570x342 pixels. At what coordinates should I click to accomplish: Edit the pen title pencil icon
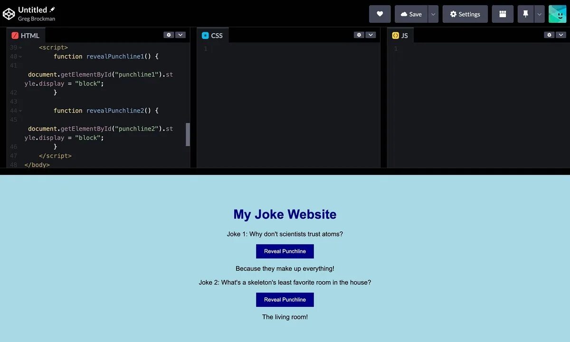[52, 9]
